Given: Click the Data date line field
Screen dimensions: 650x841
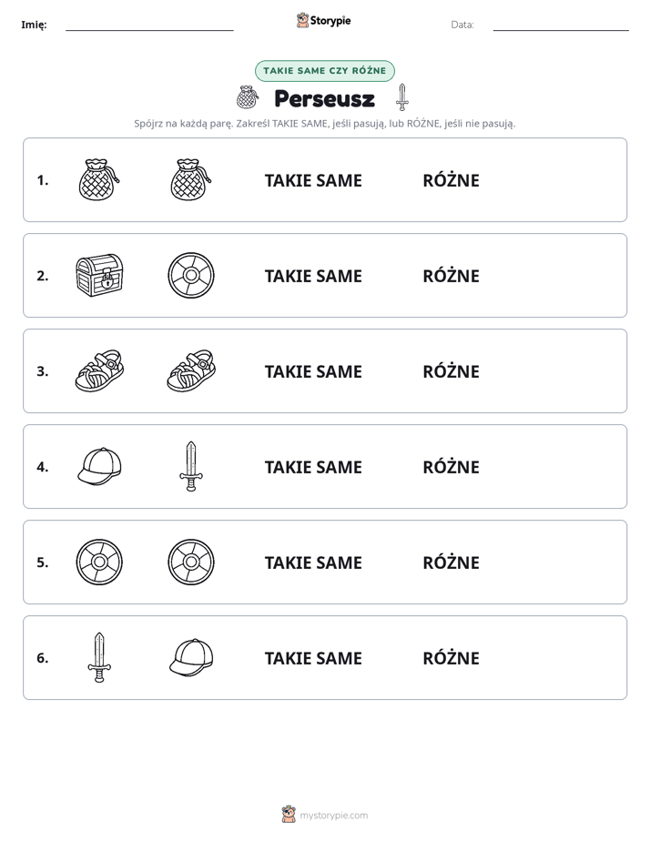Looking at the screenshot, I should tap(561, 25).
